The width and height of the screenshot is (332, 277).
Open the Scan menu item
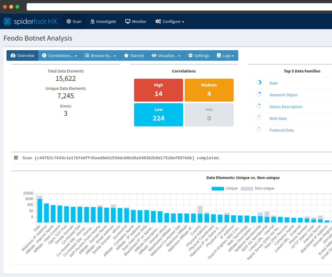(x=74, y=22)
